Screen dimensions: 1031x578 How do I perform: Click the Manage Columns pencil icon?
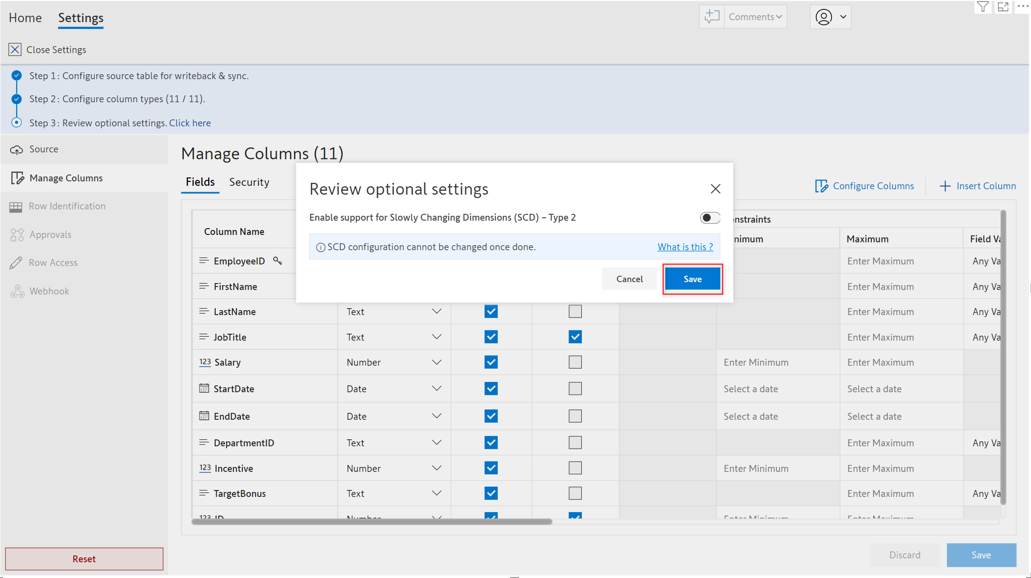17,178
